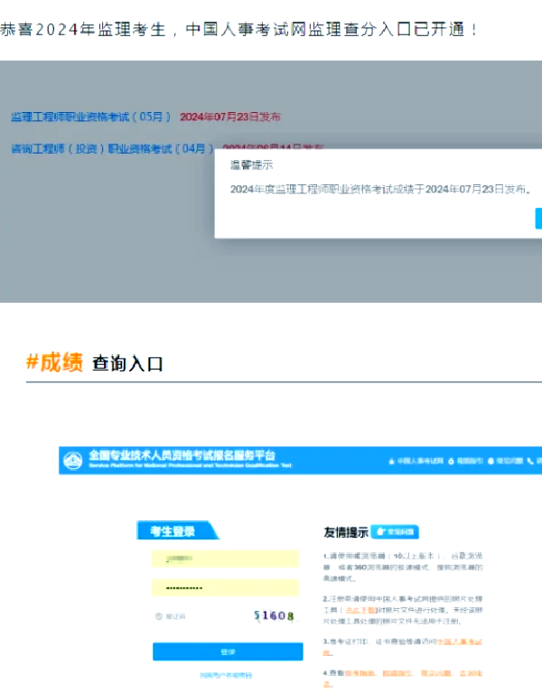
Task: Open the 常见问题 link in tip 4
Action: pyautogui.click(x=436, y=673)
